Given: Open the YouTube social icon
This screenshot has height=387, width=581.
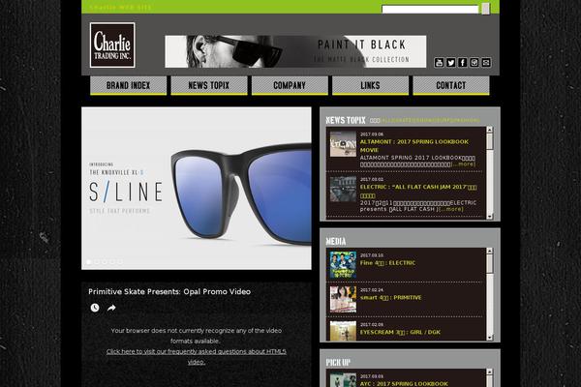Looking at the screenshot, I should coord(439,62).
